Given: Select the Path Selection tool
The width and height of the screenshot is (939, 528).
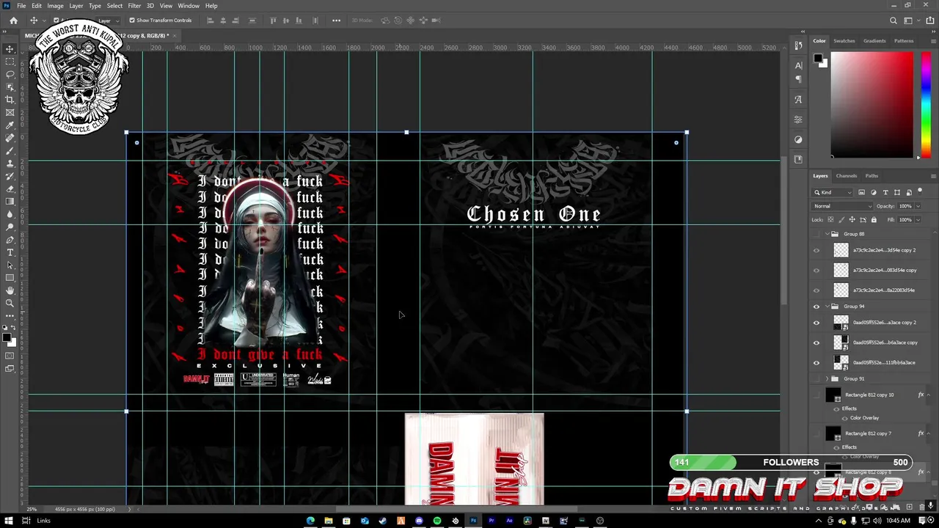Looking at the screenshot, I should coord(10,265).
